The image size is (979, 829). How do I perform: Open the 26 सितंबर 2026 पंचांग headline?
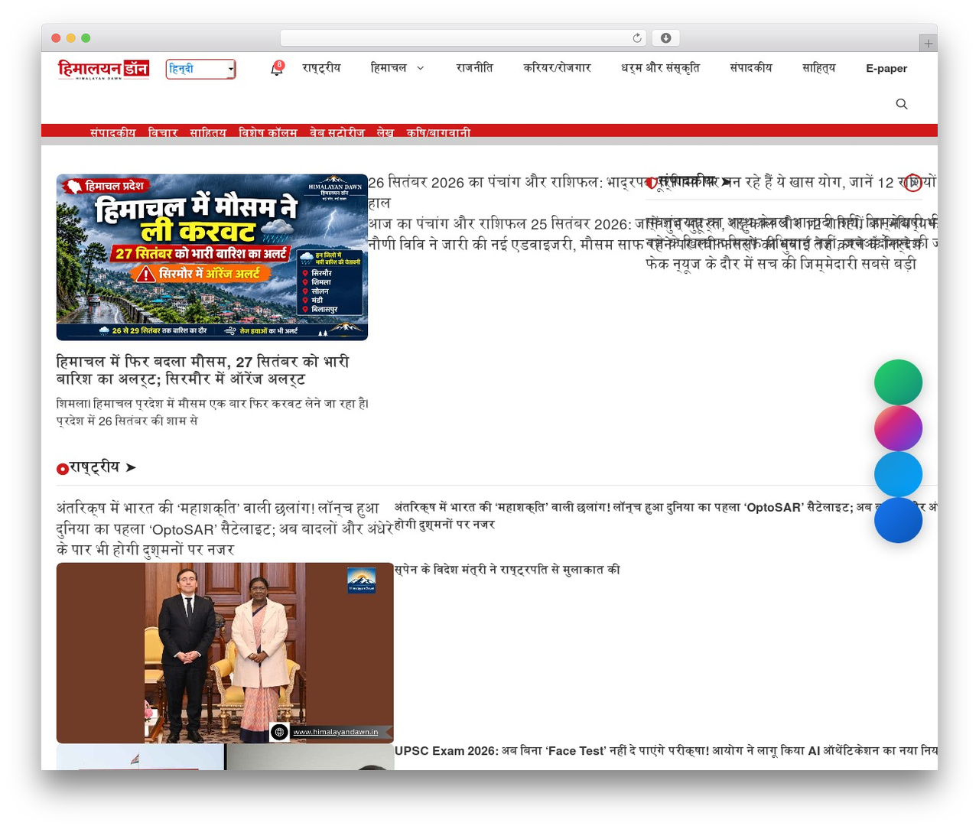click(x=652, y=193)
